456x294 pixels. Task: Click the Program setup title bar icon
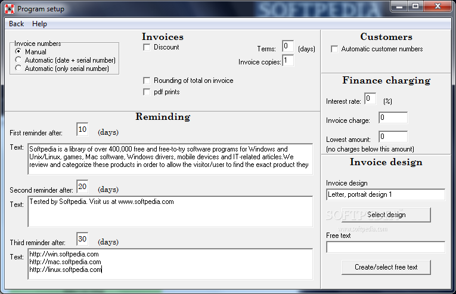pos(10,9)
